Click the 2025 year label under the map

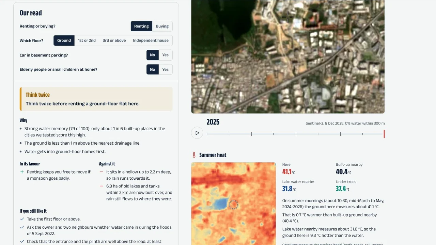213,122
